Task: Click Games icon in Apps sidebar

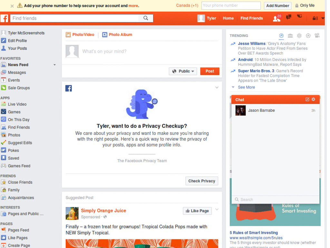Action: point(3,112)
